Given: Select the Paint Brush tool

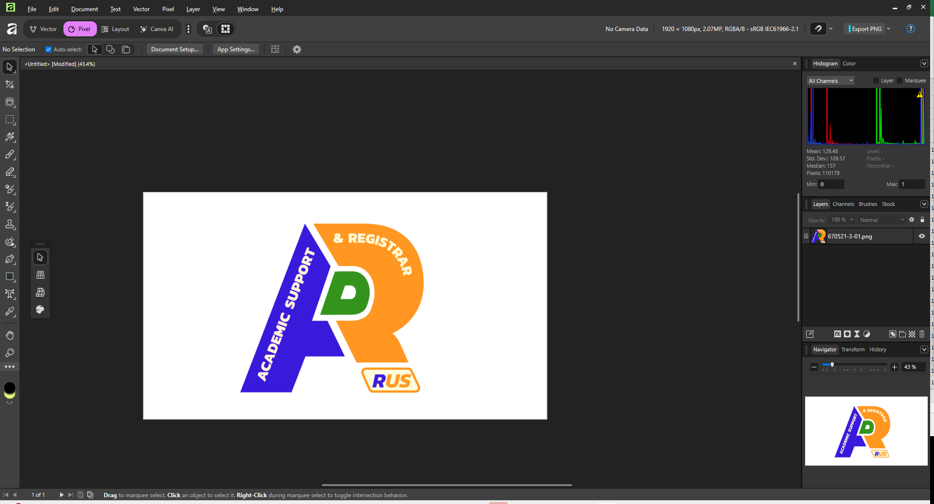Looking at the screenshot, I should point(10,155).
